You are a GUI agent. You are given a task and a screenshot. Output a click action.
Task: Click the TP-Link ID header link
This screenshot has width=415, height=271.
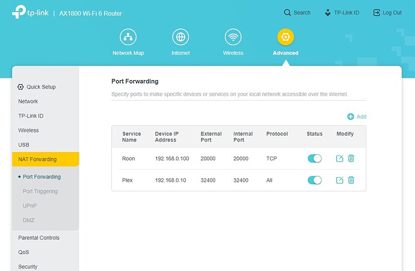[346, 13]
